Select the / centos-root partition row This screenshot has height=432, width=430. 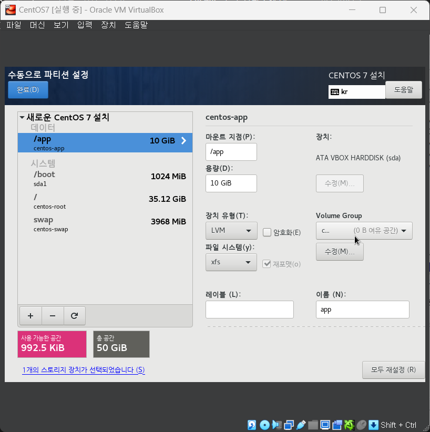coord(105,201)
